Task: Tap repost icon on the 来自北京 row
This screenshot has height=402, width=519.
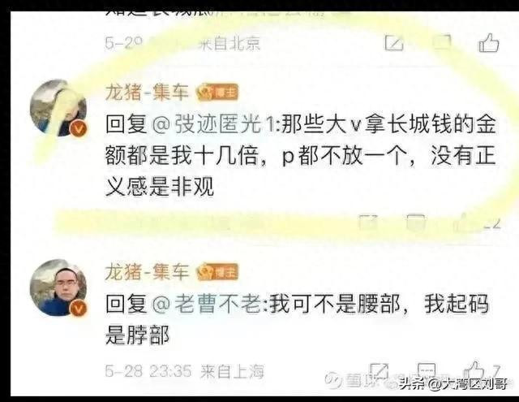Action: [x=394, y=43]
